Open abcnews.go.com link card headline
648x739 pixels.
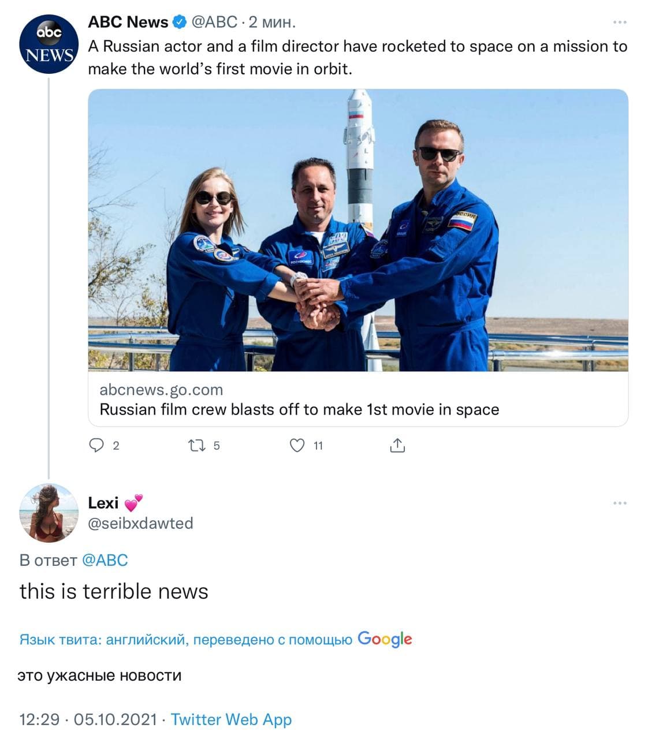point(299,409)
